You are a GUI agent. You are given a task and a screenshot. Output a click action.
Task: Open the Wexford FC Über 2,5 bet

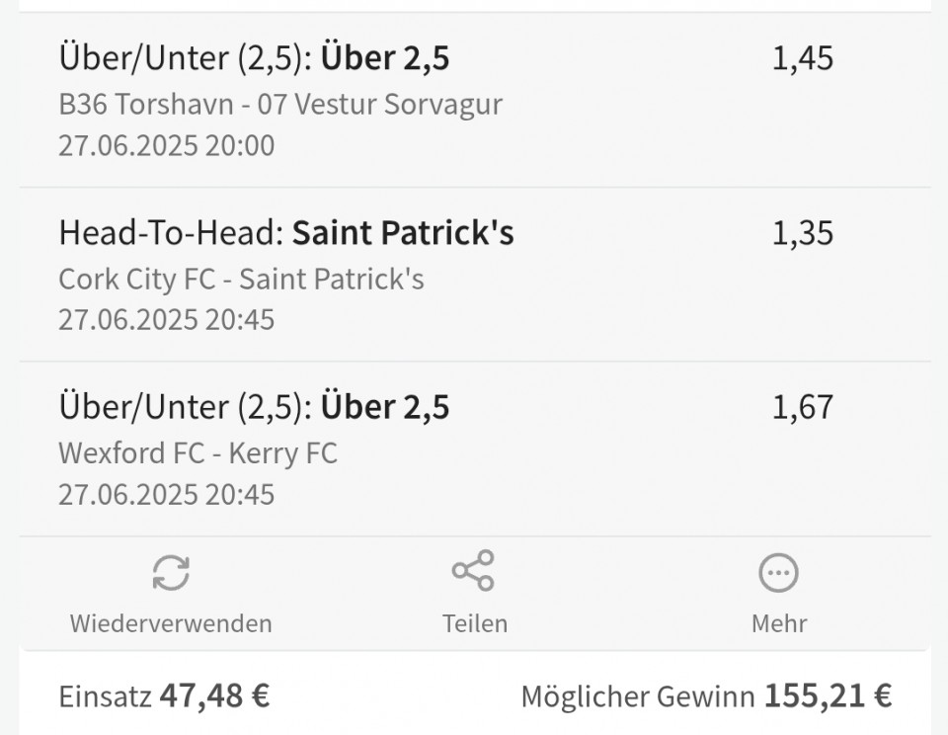(x=475, y=449)
